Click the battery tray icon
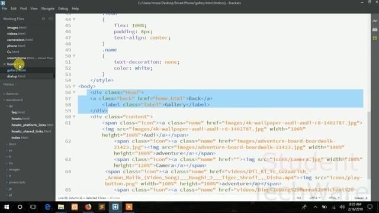Image resolution: width=379 pixels, height=213 pixels. (325, 207)
